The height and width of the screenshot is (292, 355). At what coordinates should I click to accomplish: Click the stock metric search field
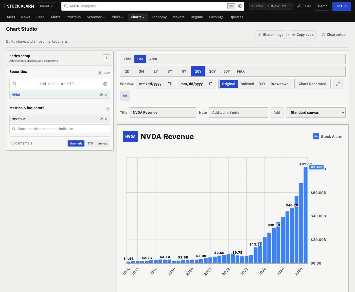[60, 129]
